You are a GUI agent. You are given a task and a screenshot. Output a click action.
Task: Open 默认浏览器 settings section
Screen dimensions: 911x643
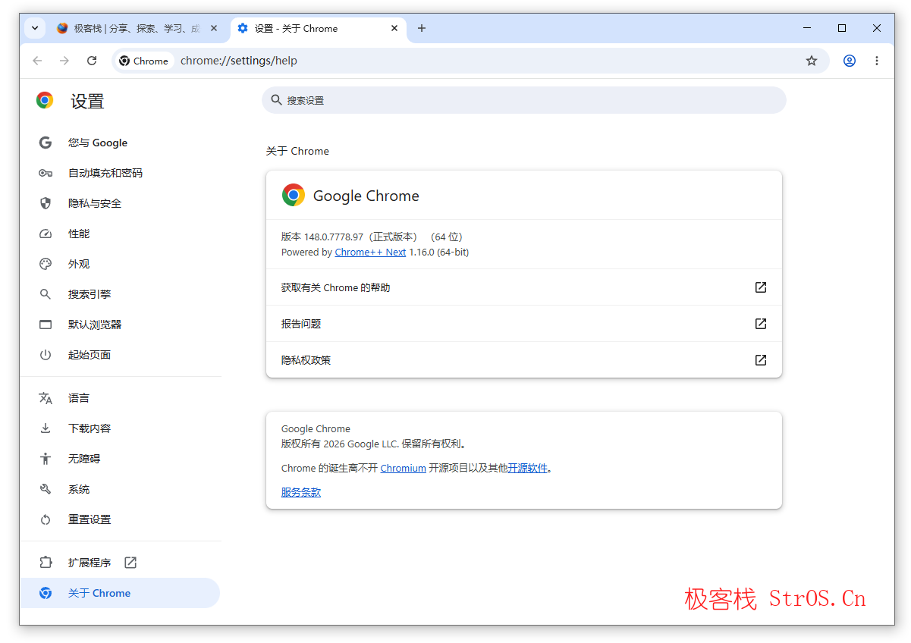pyautogui.click(x=120, y=325)
